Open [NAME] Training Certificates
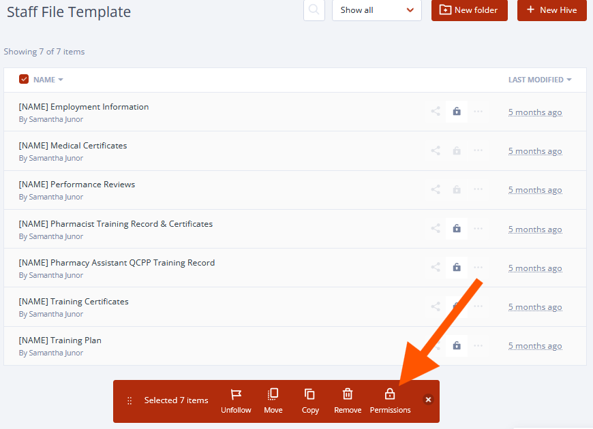The image size is (593, 429). coord(74,302)
